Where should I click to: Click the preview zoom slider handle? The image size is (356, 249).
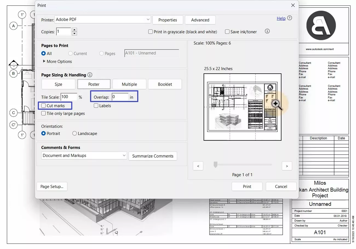click(215, 164)
